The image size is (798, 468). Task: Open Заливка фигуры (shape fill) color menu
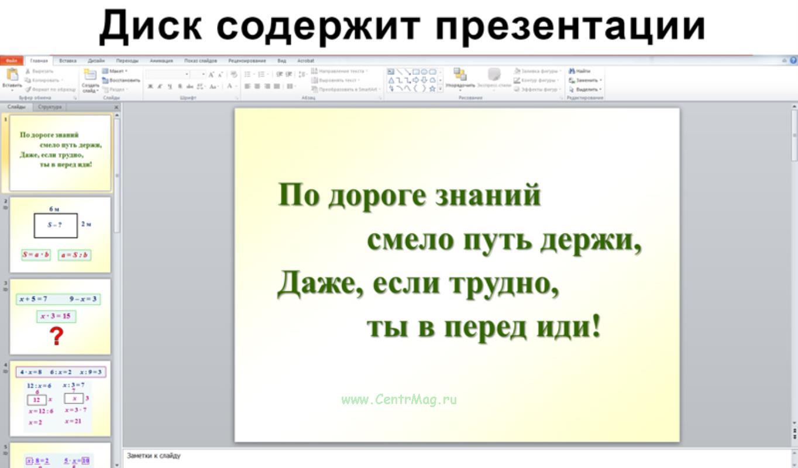(538, 71)
